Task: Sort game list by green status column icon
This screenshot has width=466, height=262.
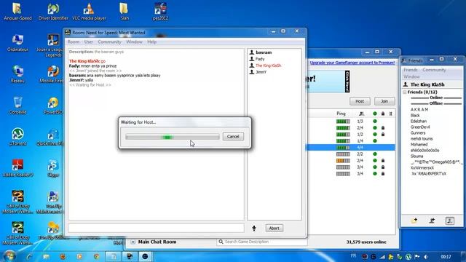Action: tap(375, 114)
